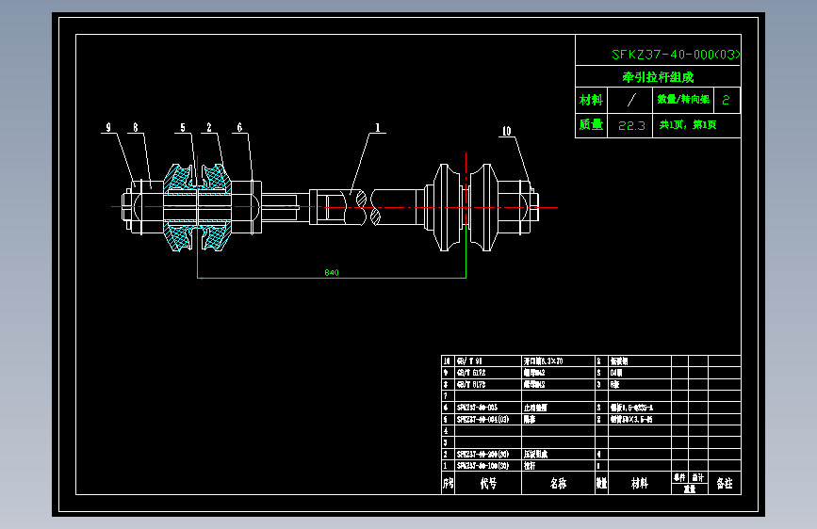The width and height of the screenshot is (817, 529).
Task: Click part callout number 10
Action: click(x=506, y=131)
